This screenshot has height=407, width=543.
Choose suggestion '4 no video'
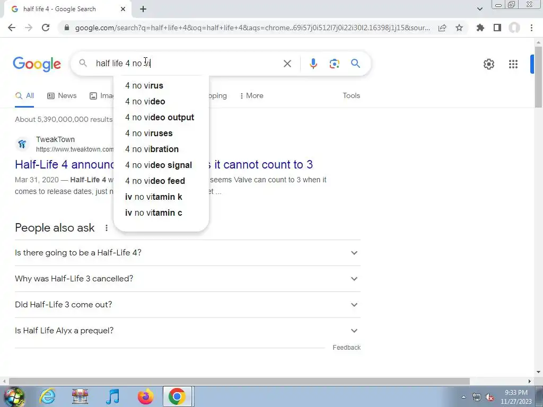point(161,101)
